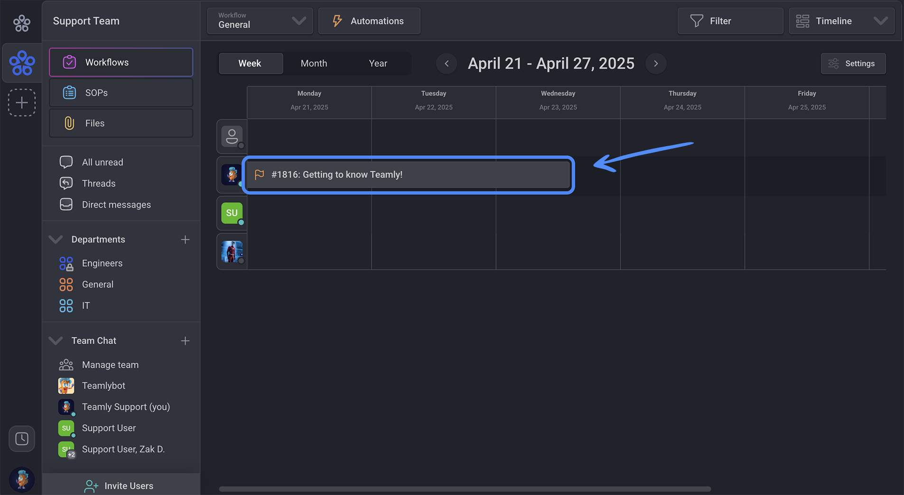Image resolution: width=904 pixels, height=495 pixels.
Task: Switch to Month view
Action: (314, 63)
